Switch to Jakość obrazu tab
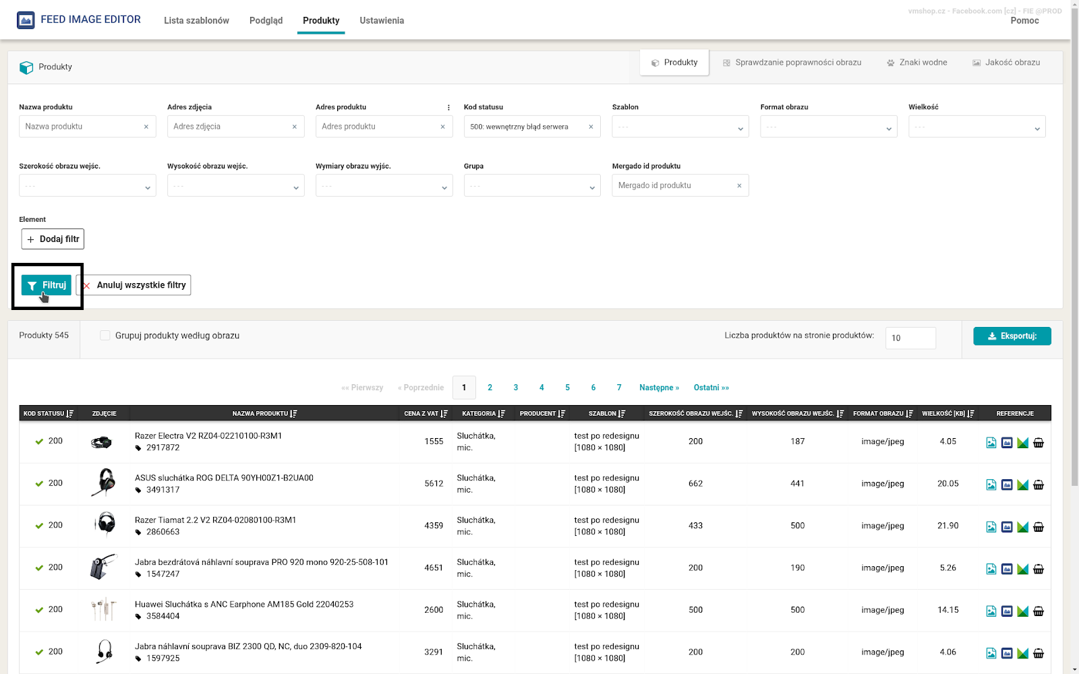 [1006, 63]
